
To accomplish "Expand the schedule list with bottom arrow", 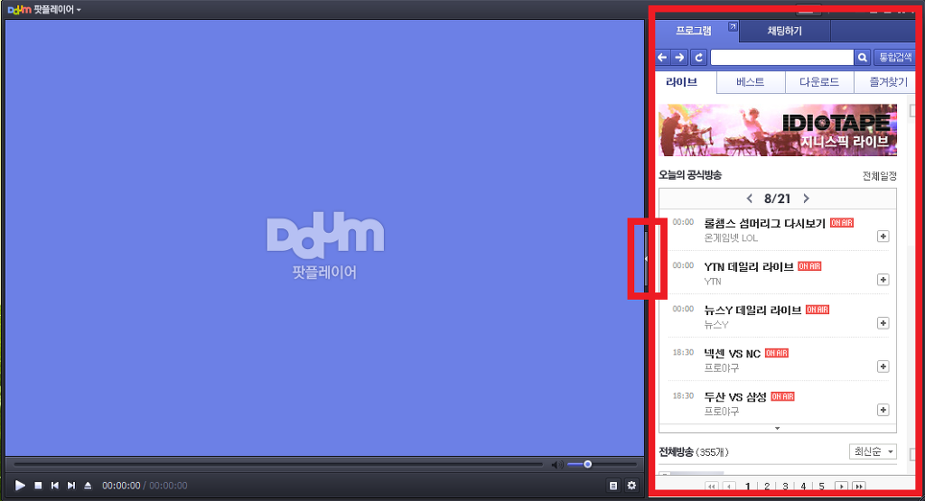I will [778, 429].
